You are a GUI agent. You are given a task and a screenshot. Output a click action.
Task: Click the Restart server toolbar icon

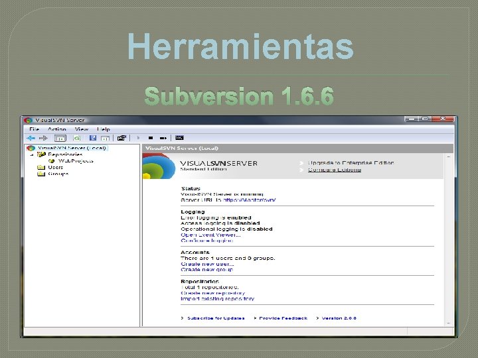click(x=163, y=138)
